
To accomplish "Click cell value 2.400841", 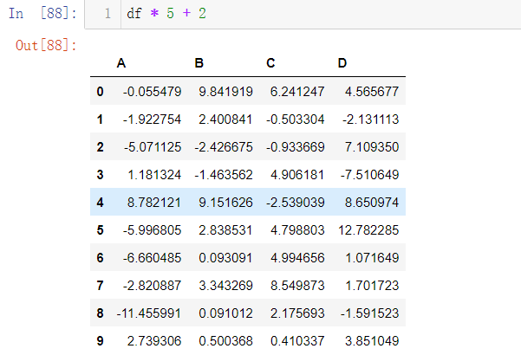I will pos(226,119).
